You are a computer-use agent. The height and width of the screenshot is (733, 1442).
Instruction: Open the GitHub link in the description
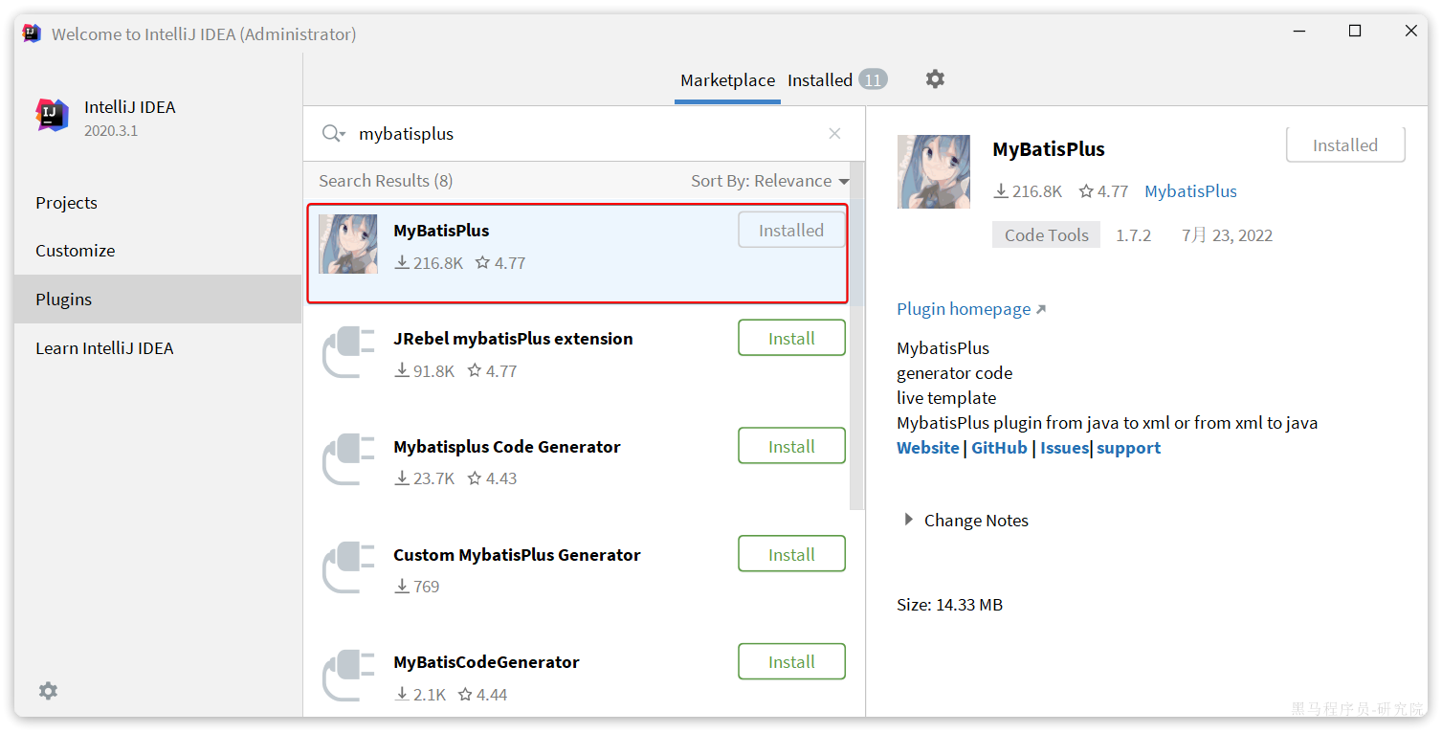999,448
